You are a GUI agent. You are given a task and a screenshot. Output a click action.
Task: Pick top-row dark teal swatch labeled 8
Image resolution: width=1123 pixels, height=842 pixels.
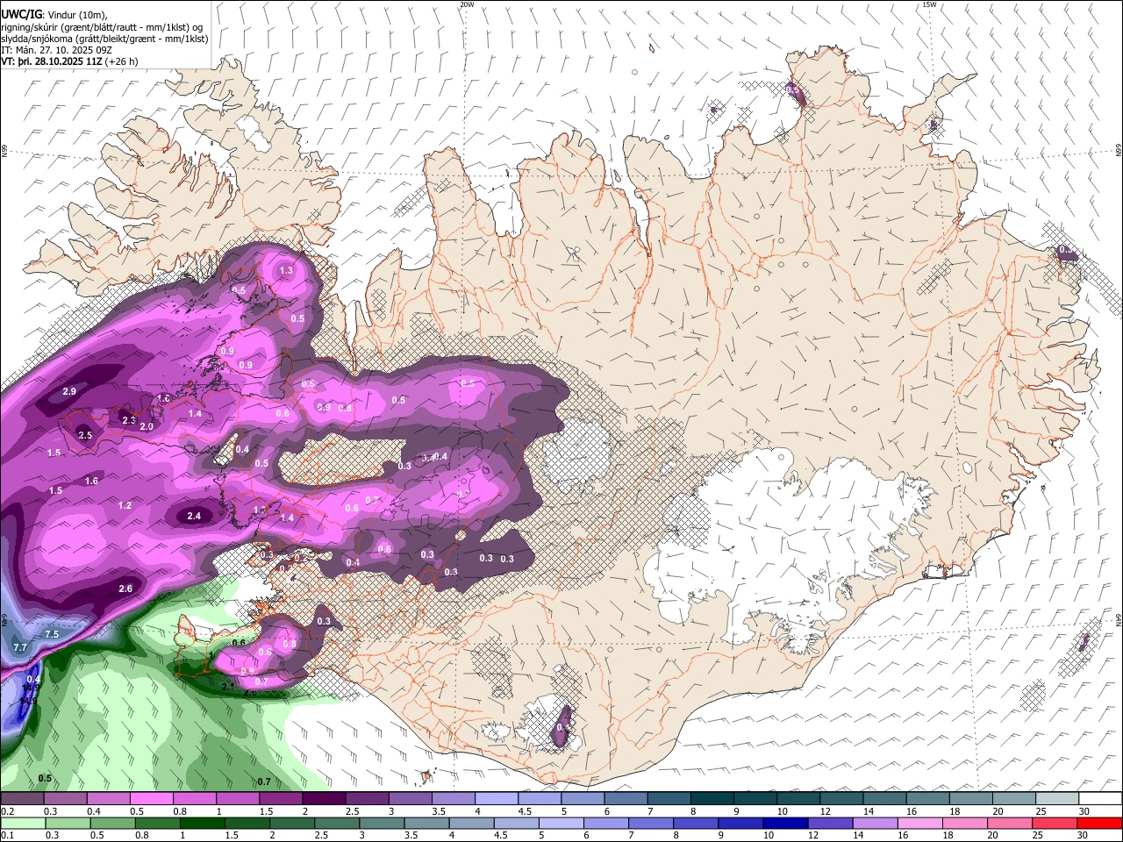point(712,799)
